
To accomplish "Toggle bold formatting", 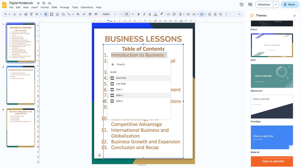I will tap(138, 14).
